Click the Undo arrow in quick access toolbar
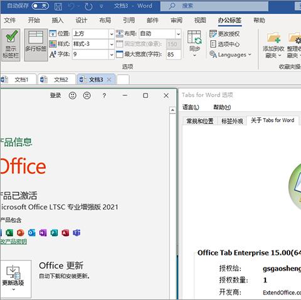The width and height of the screenshot is (301, 300). 71,6
